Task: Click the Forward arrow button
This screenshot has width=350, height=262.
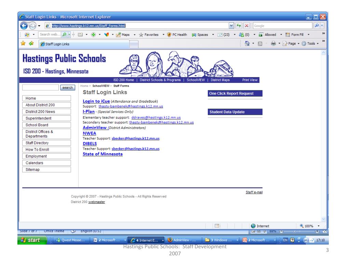Action: click(32, 26)
